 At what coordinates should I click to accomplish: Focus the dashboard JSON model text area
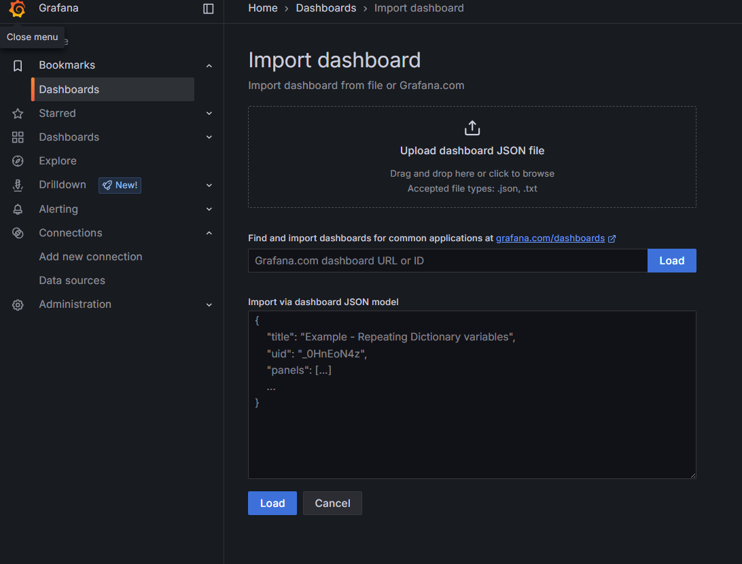[x=472, y=395]
